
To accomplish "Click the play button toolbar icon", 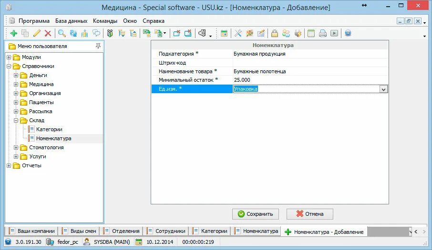I will click(334, 34).
